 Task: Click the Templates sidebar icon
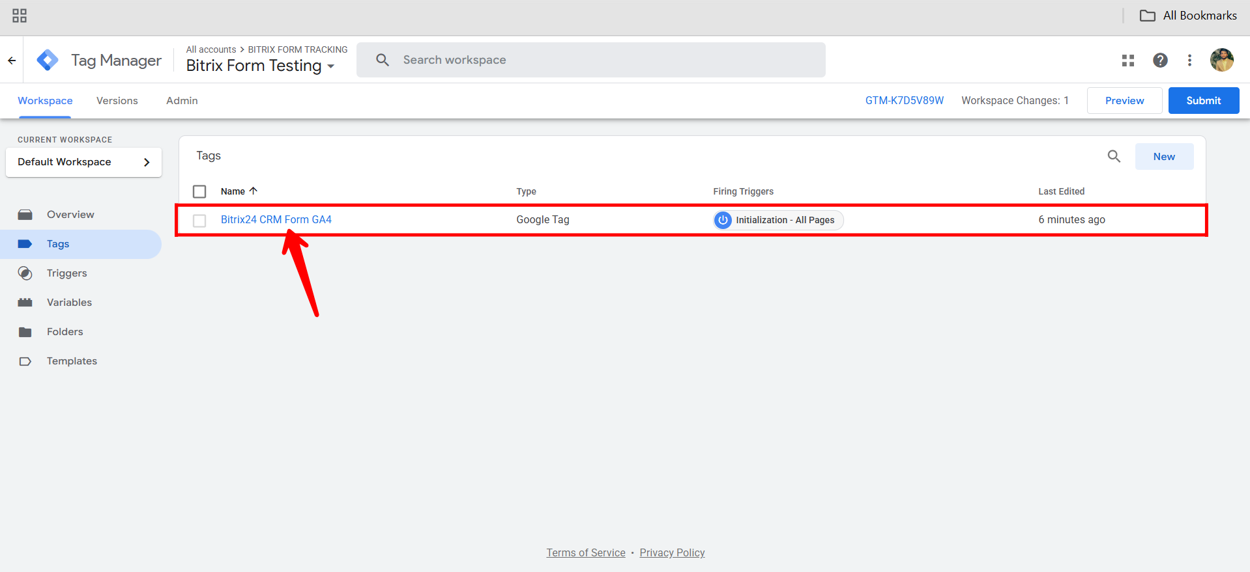pyautogui.click(x=25, y=361)
